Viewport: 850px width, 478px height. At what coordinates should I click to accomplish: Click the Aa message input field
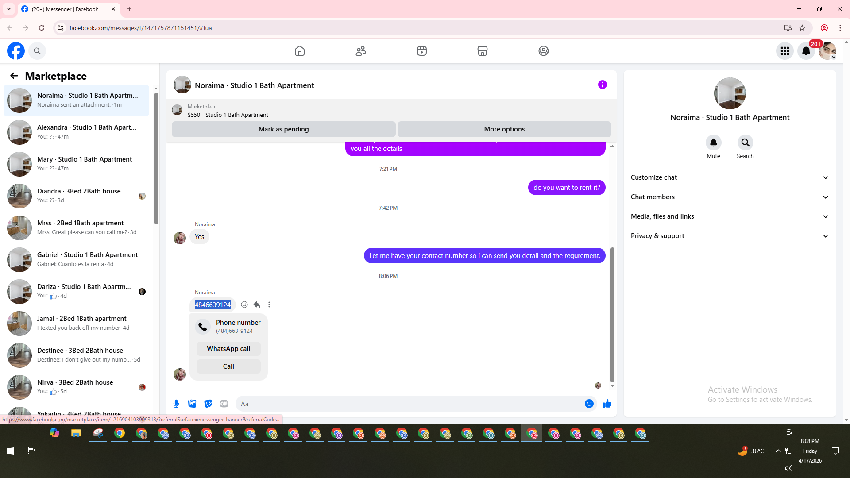(407, 404)
